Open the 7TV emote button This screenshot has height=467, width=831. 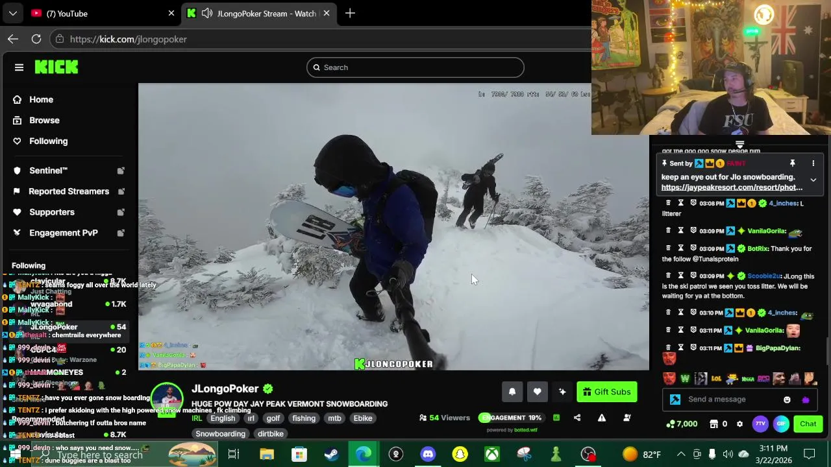[x=760, y=424]
